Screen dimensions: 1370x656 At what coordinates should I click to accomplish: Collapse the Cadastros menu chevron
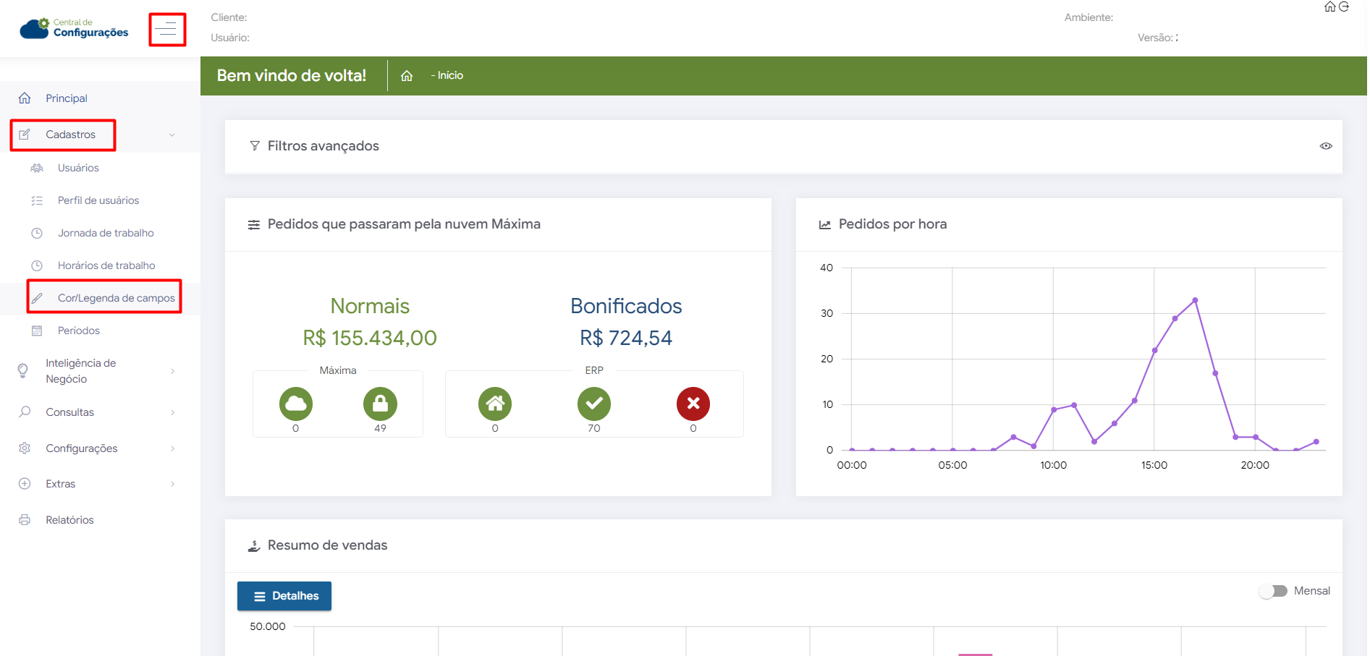point(172,135)
